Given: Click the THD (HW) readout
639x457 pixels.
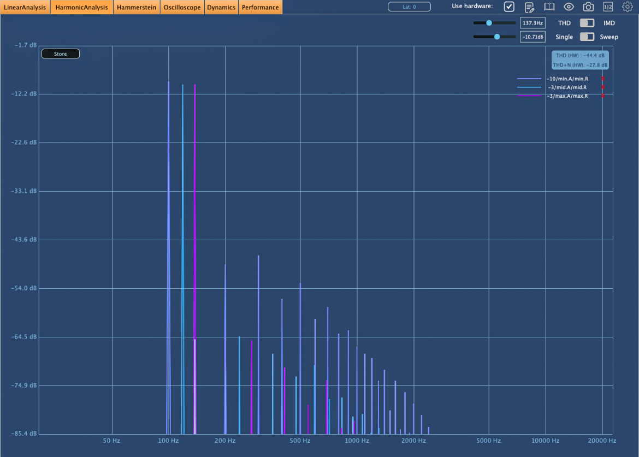Looking at the screenshot, I should 580,55.
